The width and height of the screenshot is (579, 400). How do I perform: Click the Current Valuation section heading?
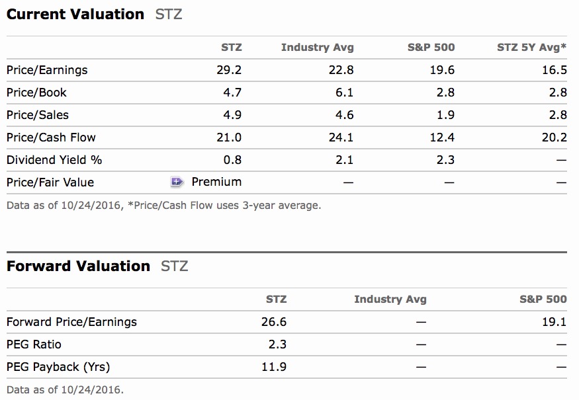pos(75,14)
